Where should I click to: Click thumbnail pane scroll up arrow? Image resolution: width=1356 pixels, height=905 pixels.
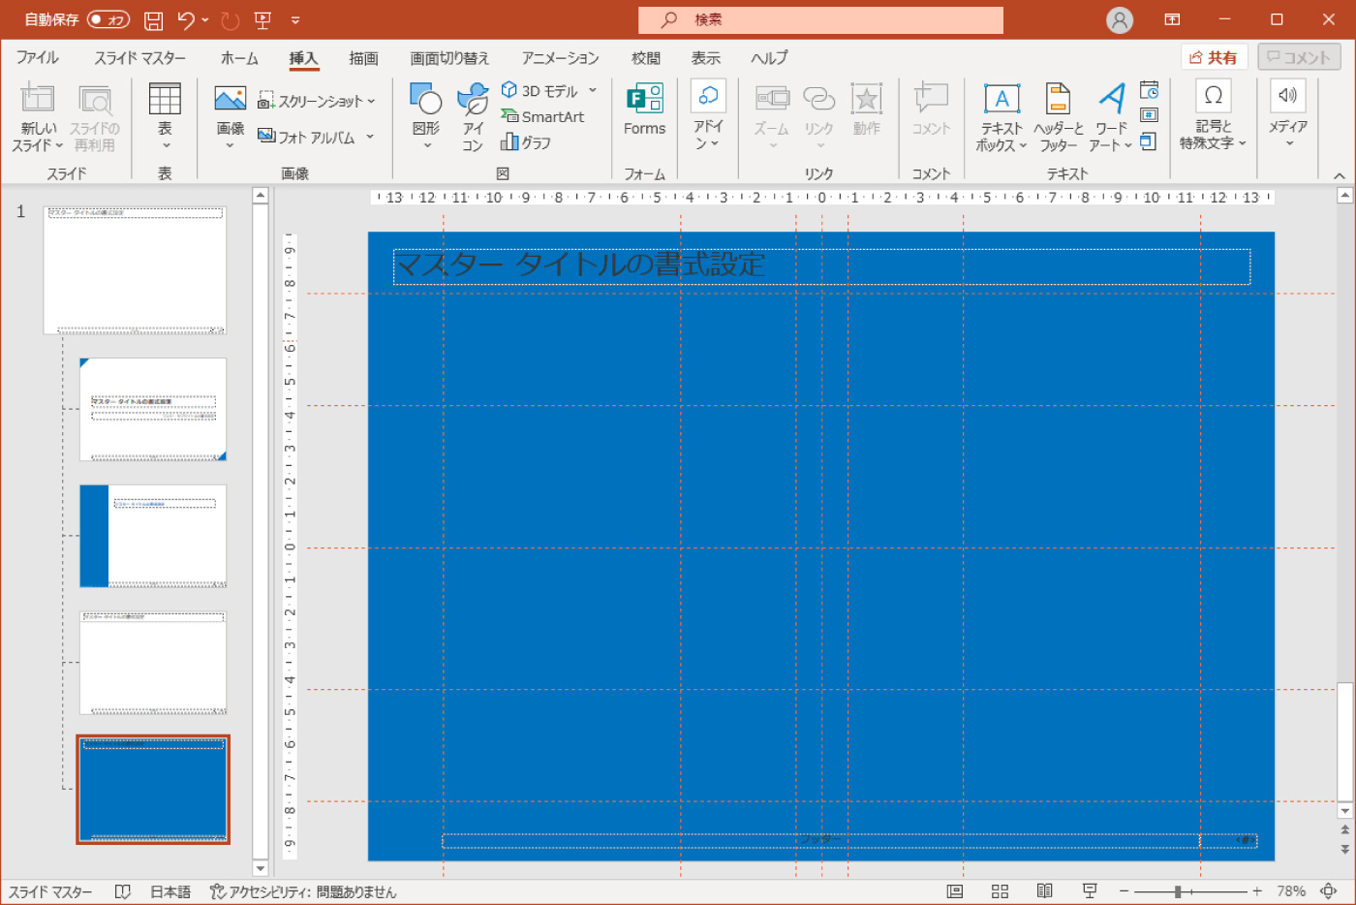pos(260,195)
